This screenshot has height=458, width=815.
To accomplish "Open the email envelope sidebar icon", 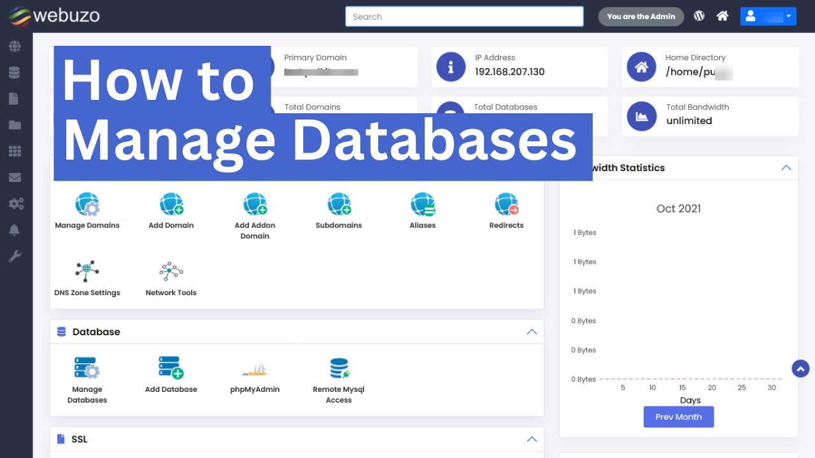I will 15,177.
